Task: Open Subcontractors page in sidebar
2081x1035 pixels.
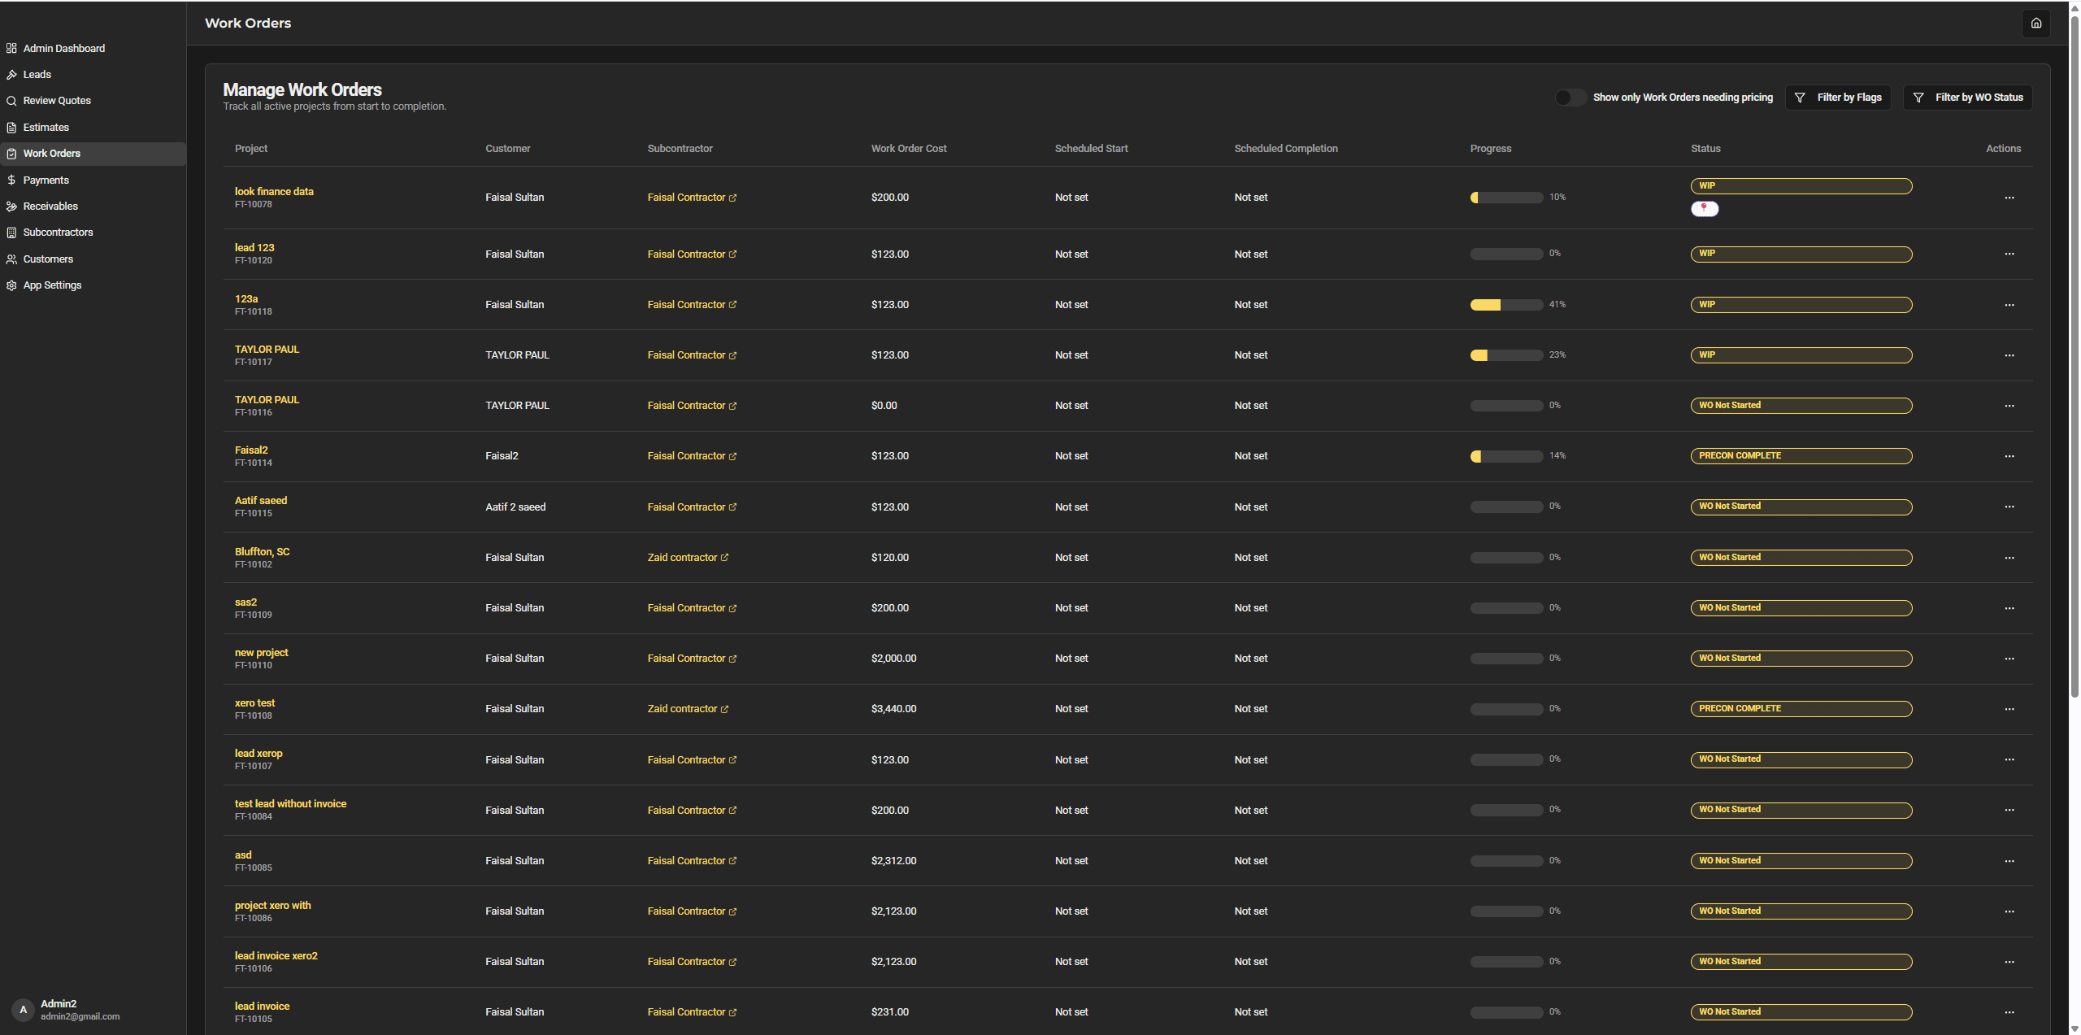Action: click(x=58, y=233)
